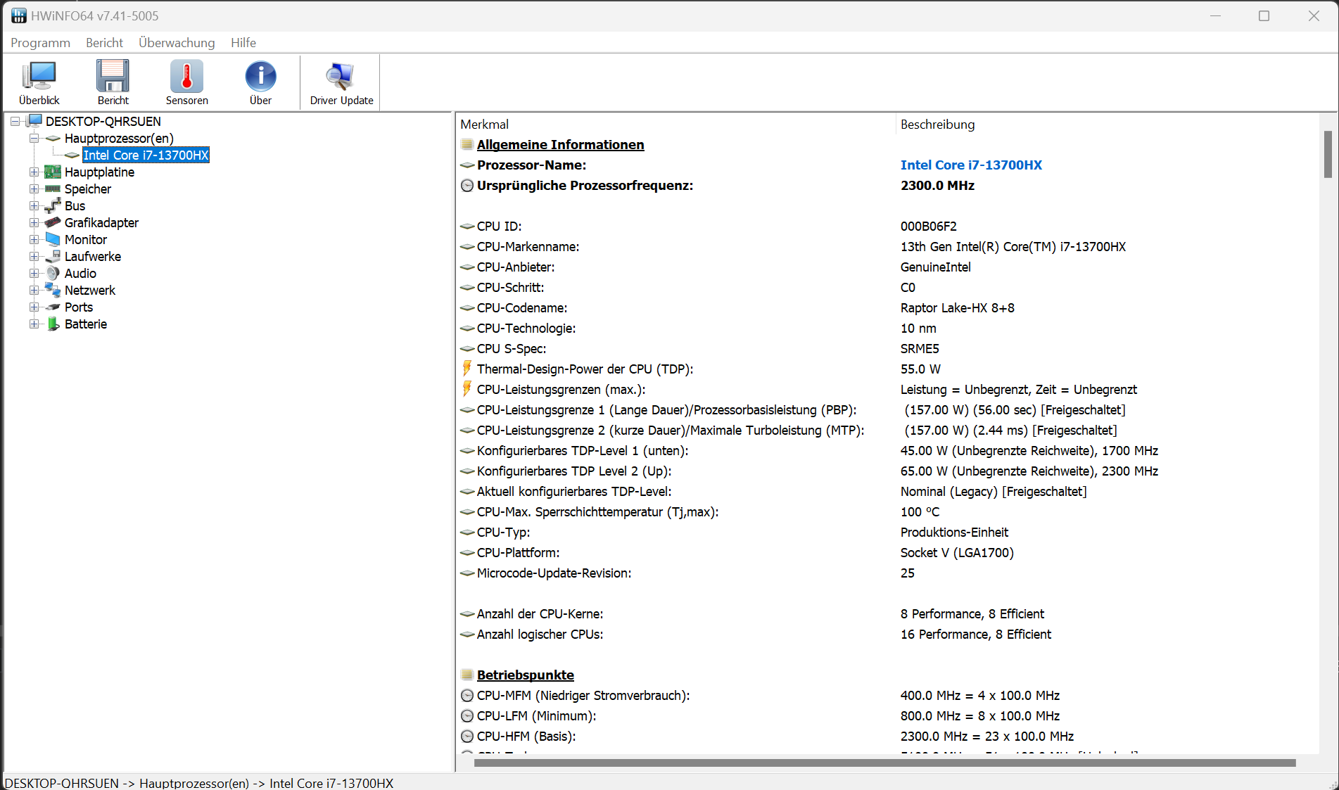Open the Überwachung menu
This screenshot has width=1339, height=790.
click(x=177, y=43)
